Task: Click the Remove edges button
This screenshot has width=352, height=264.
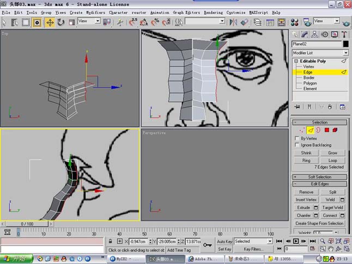Action: point(306,192)
